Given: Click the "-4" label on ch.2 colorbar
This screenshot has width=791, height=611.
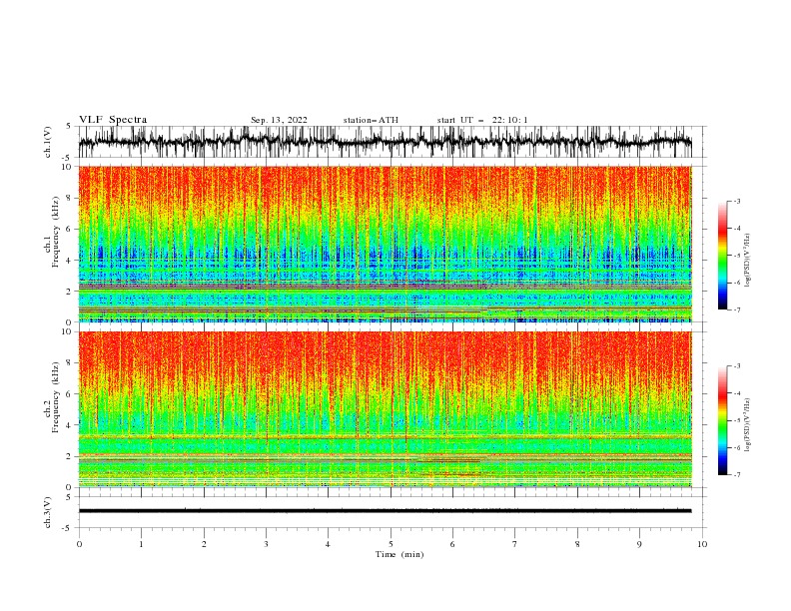Looking at the screenshot, I should coord(737,393).
